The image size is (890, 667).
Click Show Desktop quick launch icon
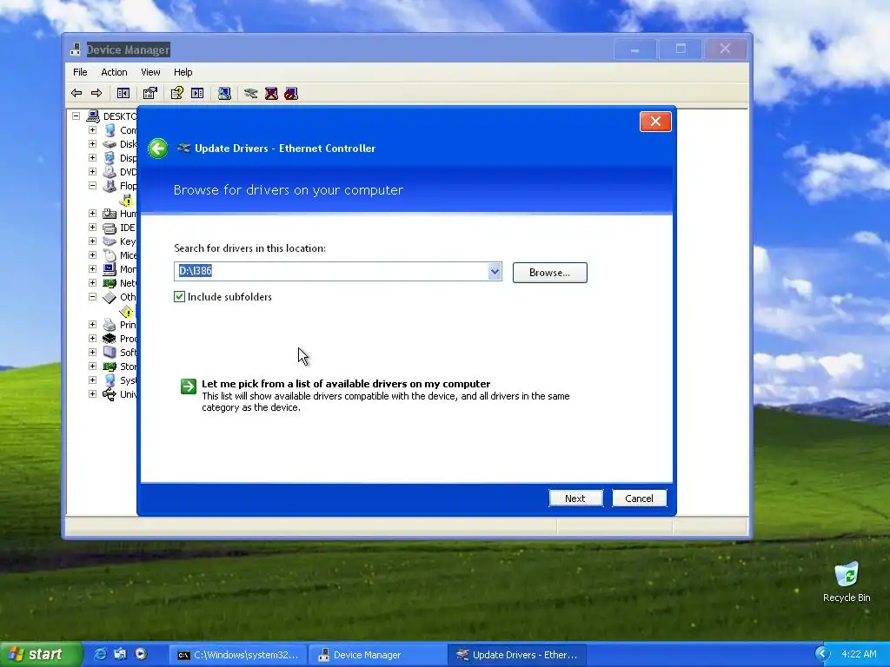pyautogui.click(x=120, y=654)
